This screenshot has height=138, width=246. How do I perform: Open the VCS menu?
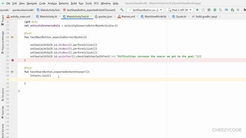(96, 3)
